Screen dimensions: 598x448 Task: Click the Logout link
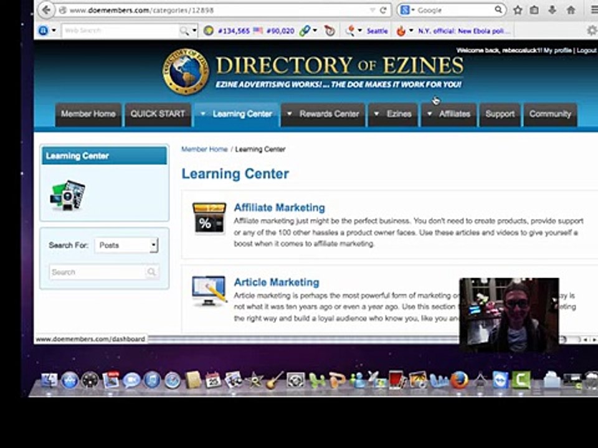587,50
